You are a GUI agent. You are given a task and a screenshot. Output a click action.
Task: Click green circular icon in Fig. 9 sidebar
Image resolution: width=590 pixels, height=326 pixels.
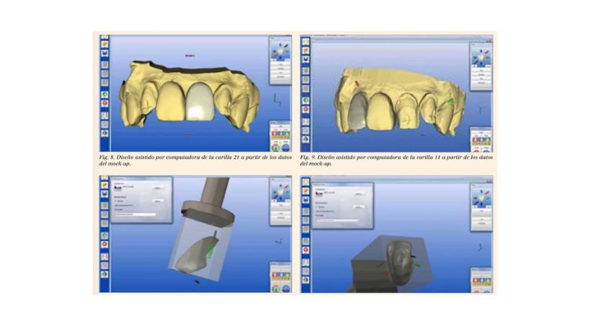pos(305,98)
